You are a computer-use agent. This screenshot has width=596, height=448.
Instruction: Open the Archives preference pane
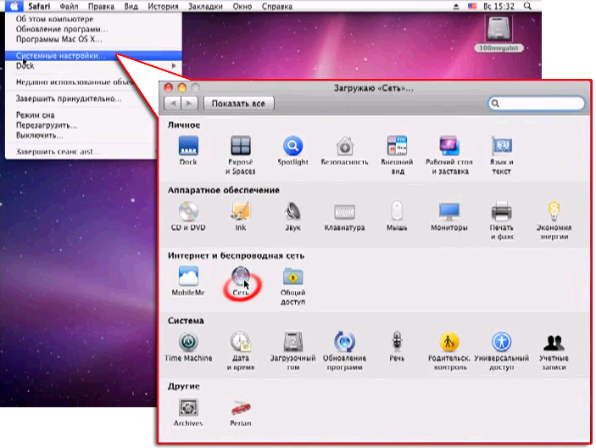(x=188, y=407)
